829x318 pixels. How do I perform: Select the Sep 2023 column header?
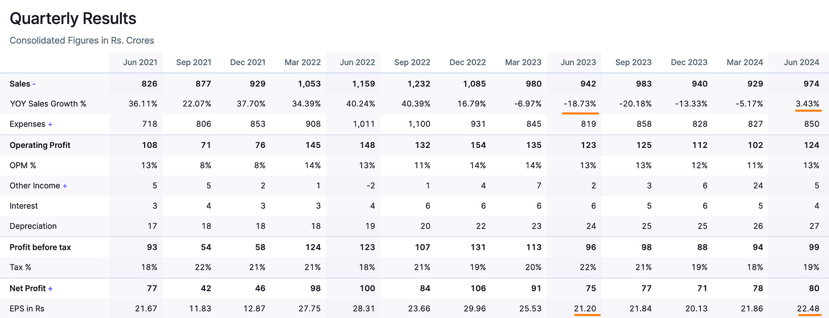tap(634, 62)
